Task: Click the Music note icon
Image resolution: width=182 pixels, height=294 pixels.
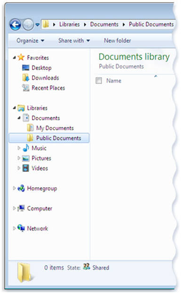Action: click(x=26, y=148)
